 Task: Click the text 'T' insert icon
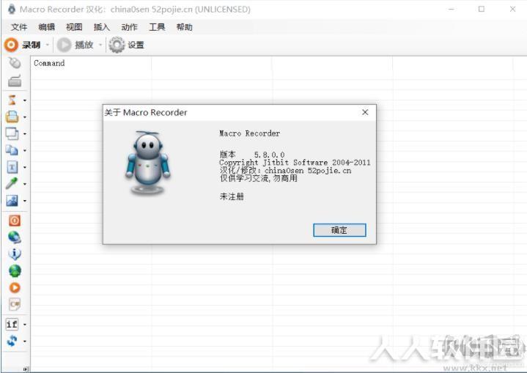tap(12, 167)
